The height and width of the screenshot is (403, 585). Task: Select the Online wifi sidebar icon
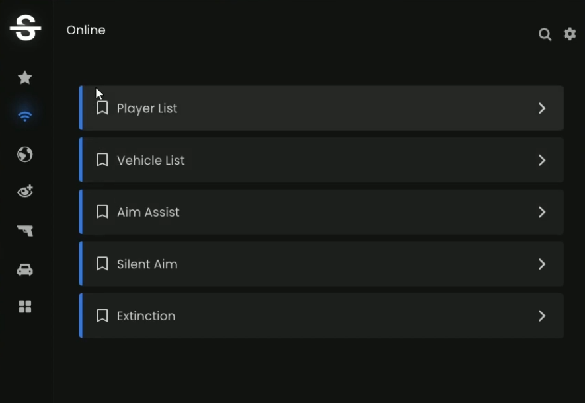click(25, 116)
